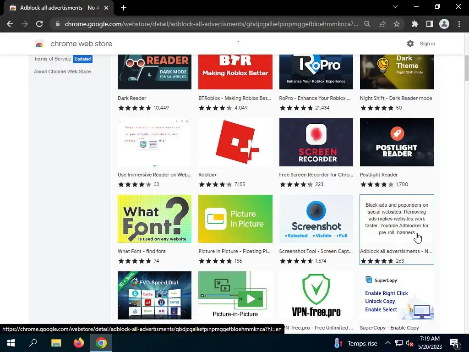Click the Postlight Reader title
This screenshot has width=469, height=352.
(x=379, y=175)
